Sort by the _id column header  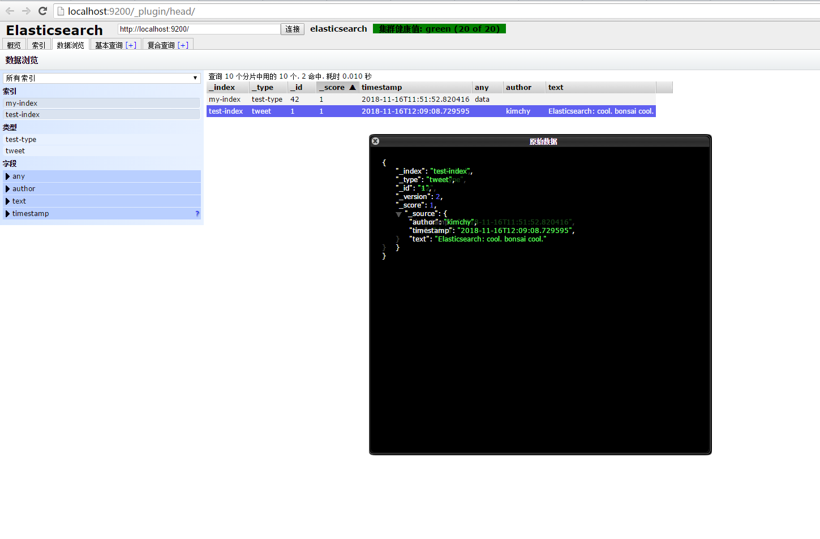point(302,87)
